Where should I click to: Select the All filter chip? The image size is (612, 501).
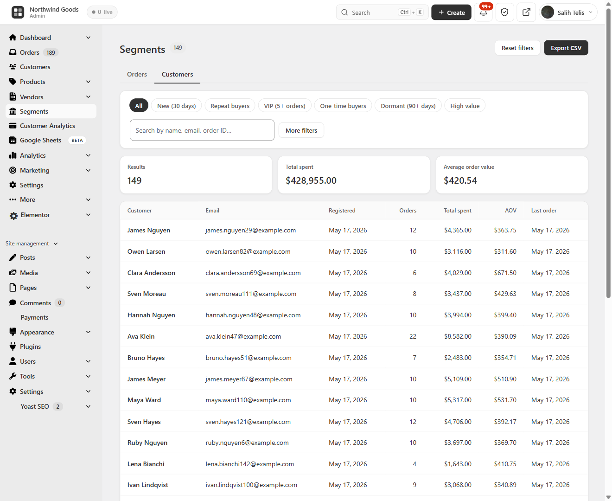(x=139, y=106)
